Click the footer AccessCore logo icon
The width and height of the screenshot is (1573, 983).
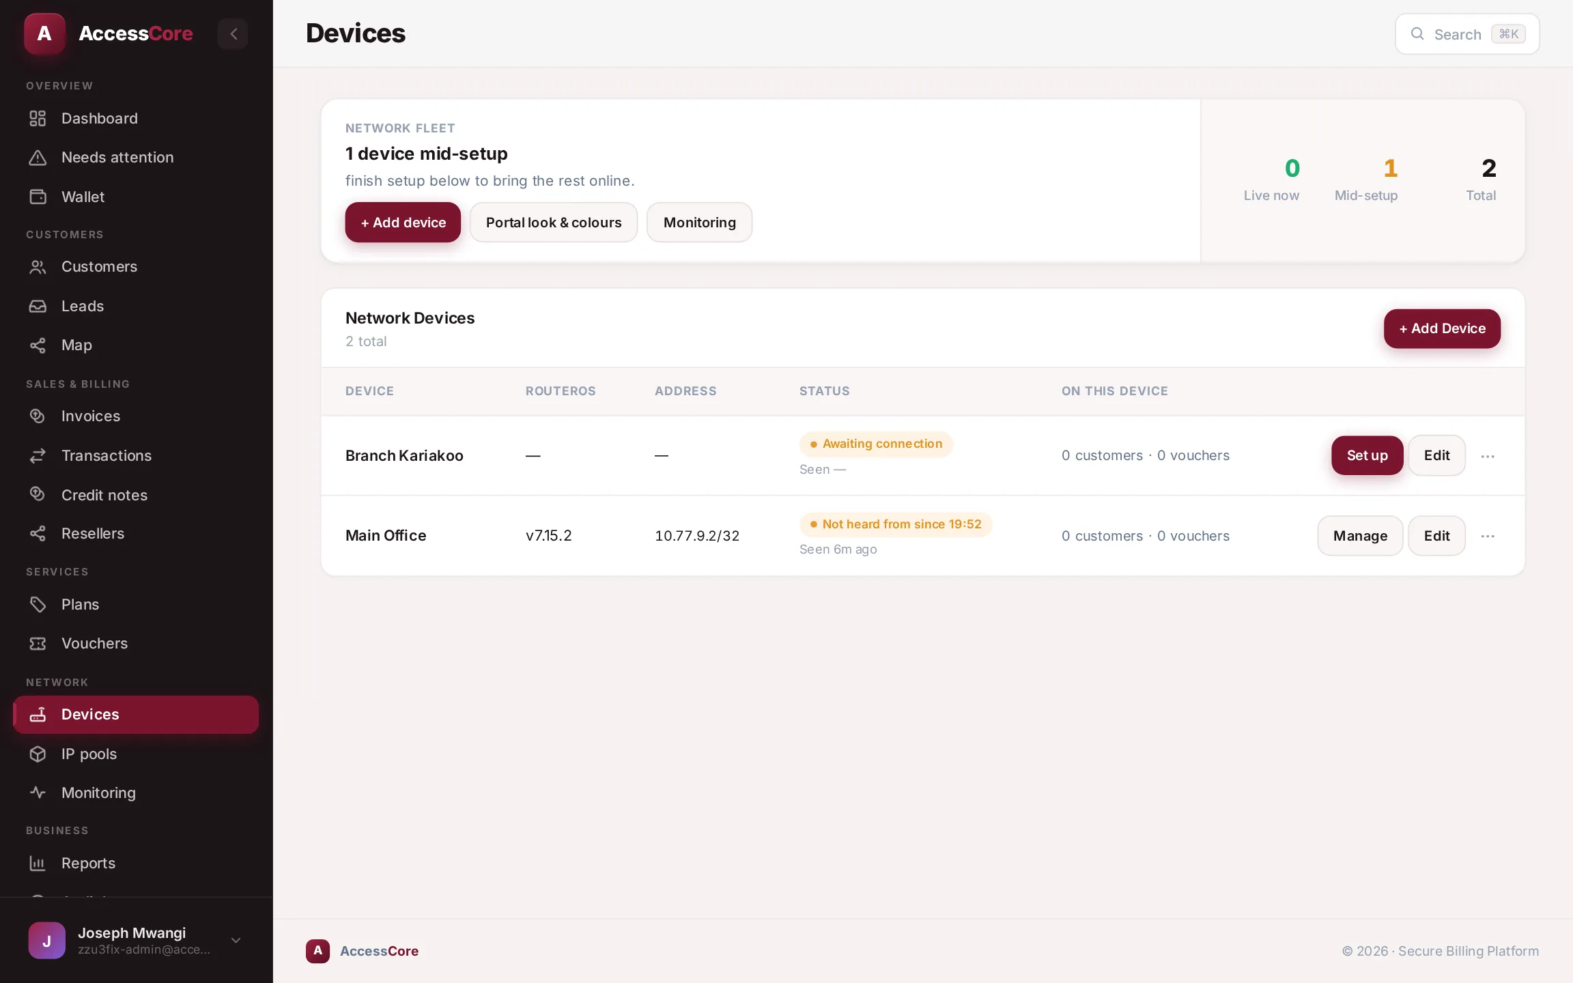[317, 951]
